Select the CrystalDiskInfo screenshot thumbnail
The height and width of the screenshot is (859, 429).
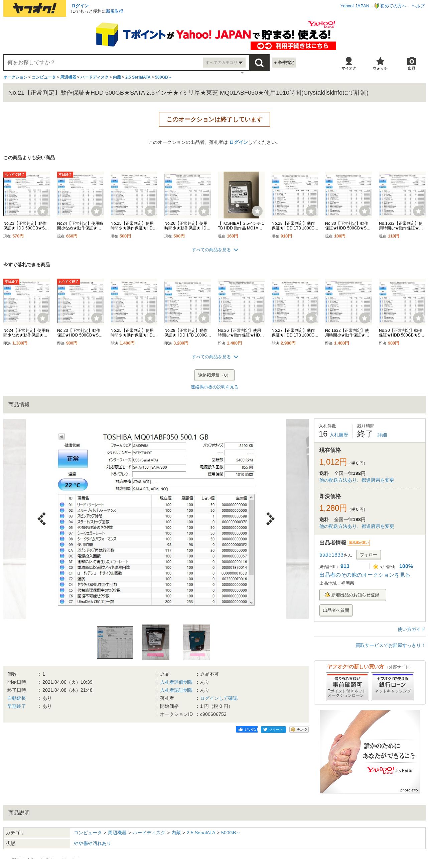pos(115,642)
